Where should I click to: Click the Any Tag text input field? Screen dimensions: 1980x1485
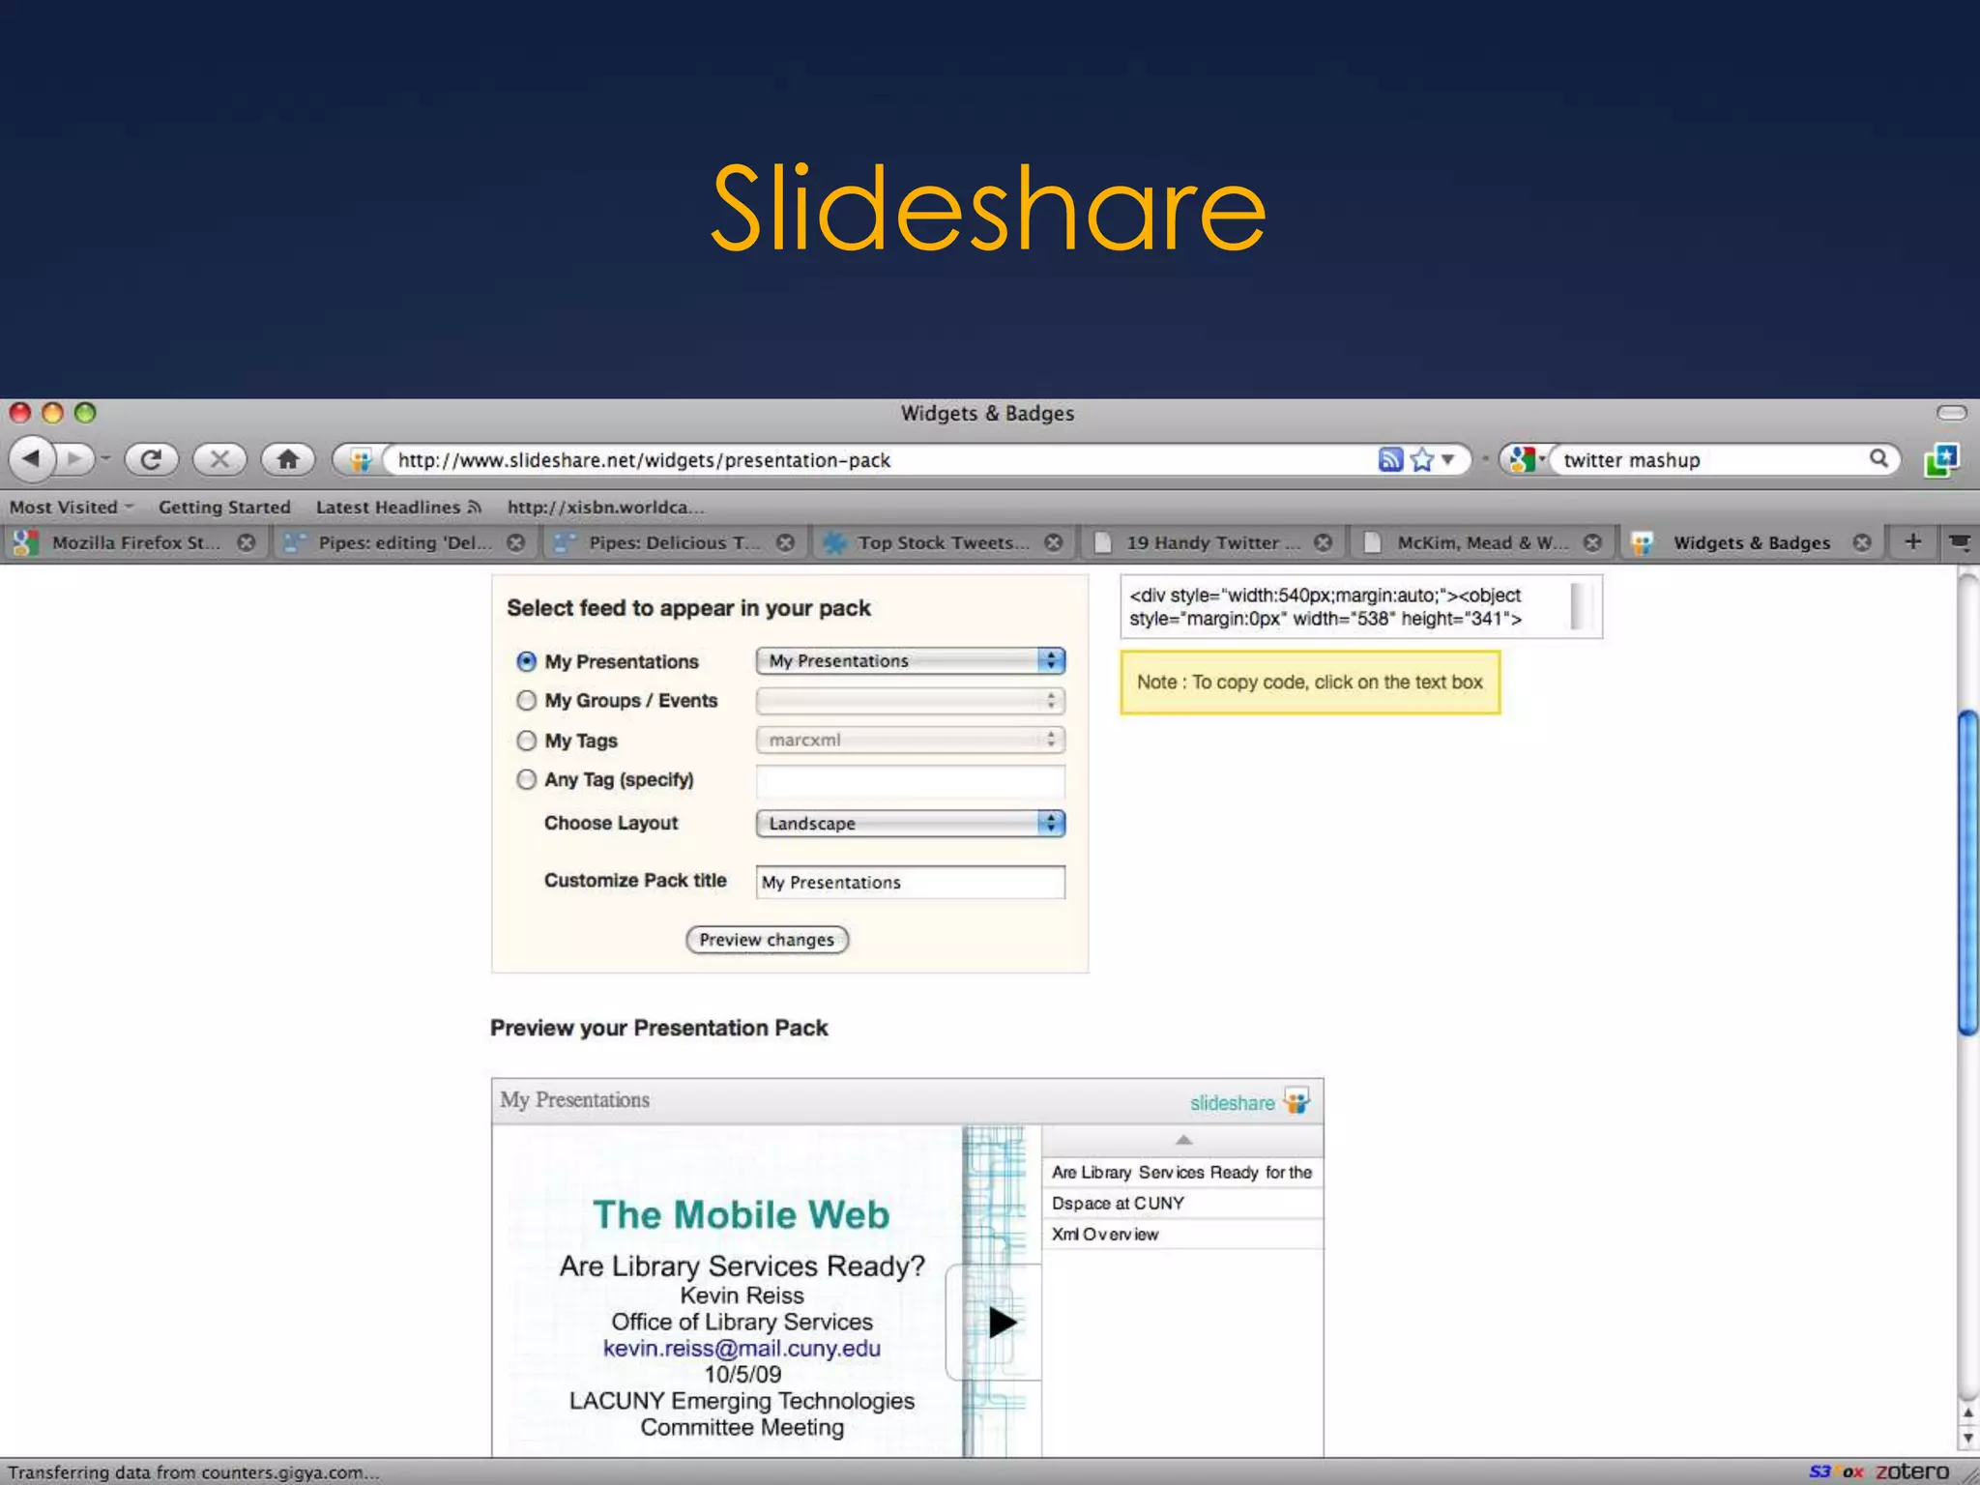coord(910,781)
